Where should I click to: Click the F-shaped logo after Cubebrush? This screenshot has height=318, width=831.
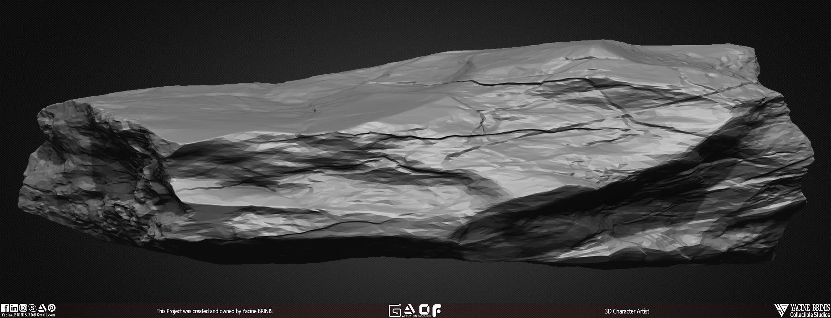tap(437, 311)
